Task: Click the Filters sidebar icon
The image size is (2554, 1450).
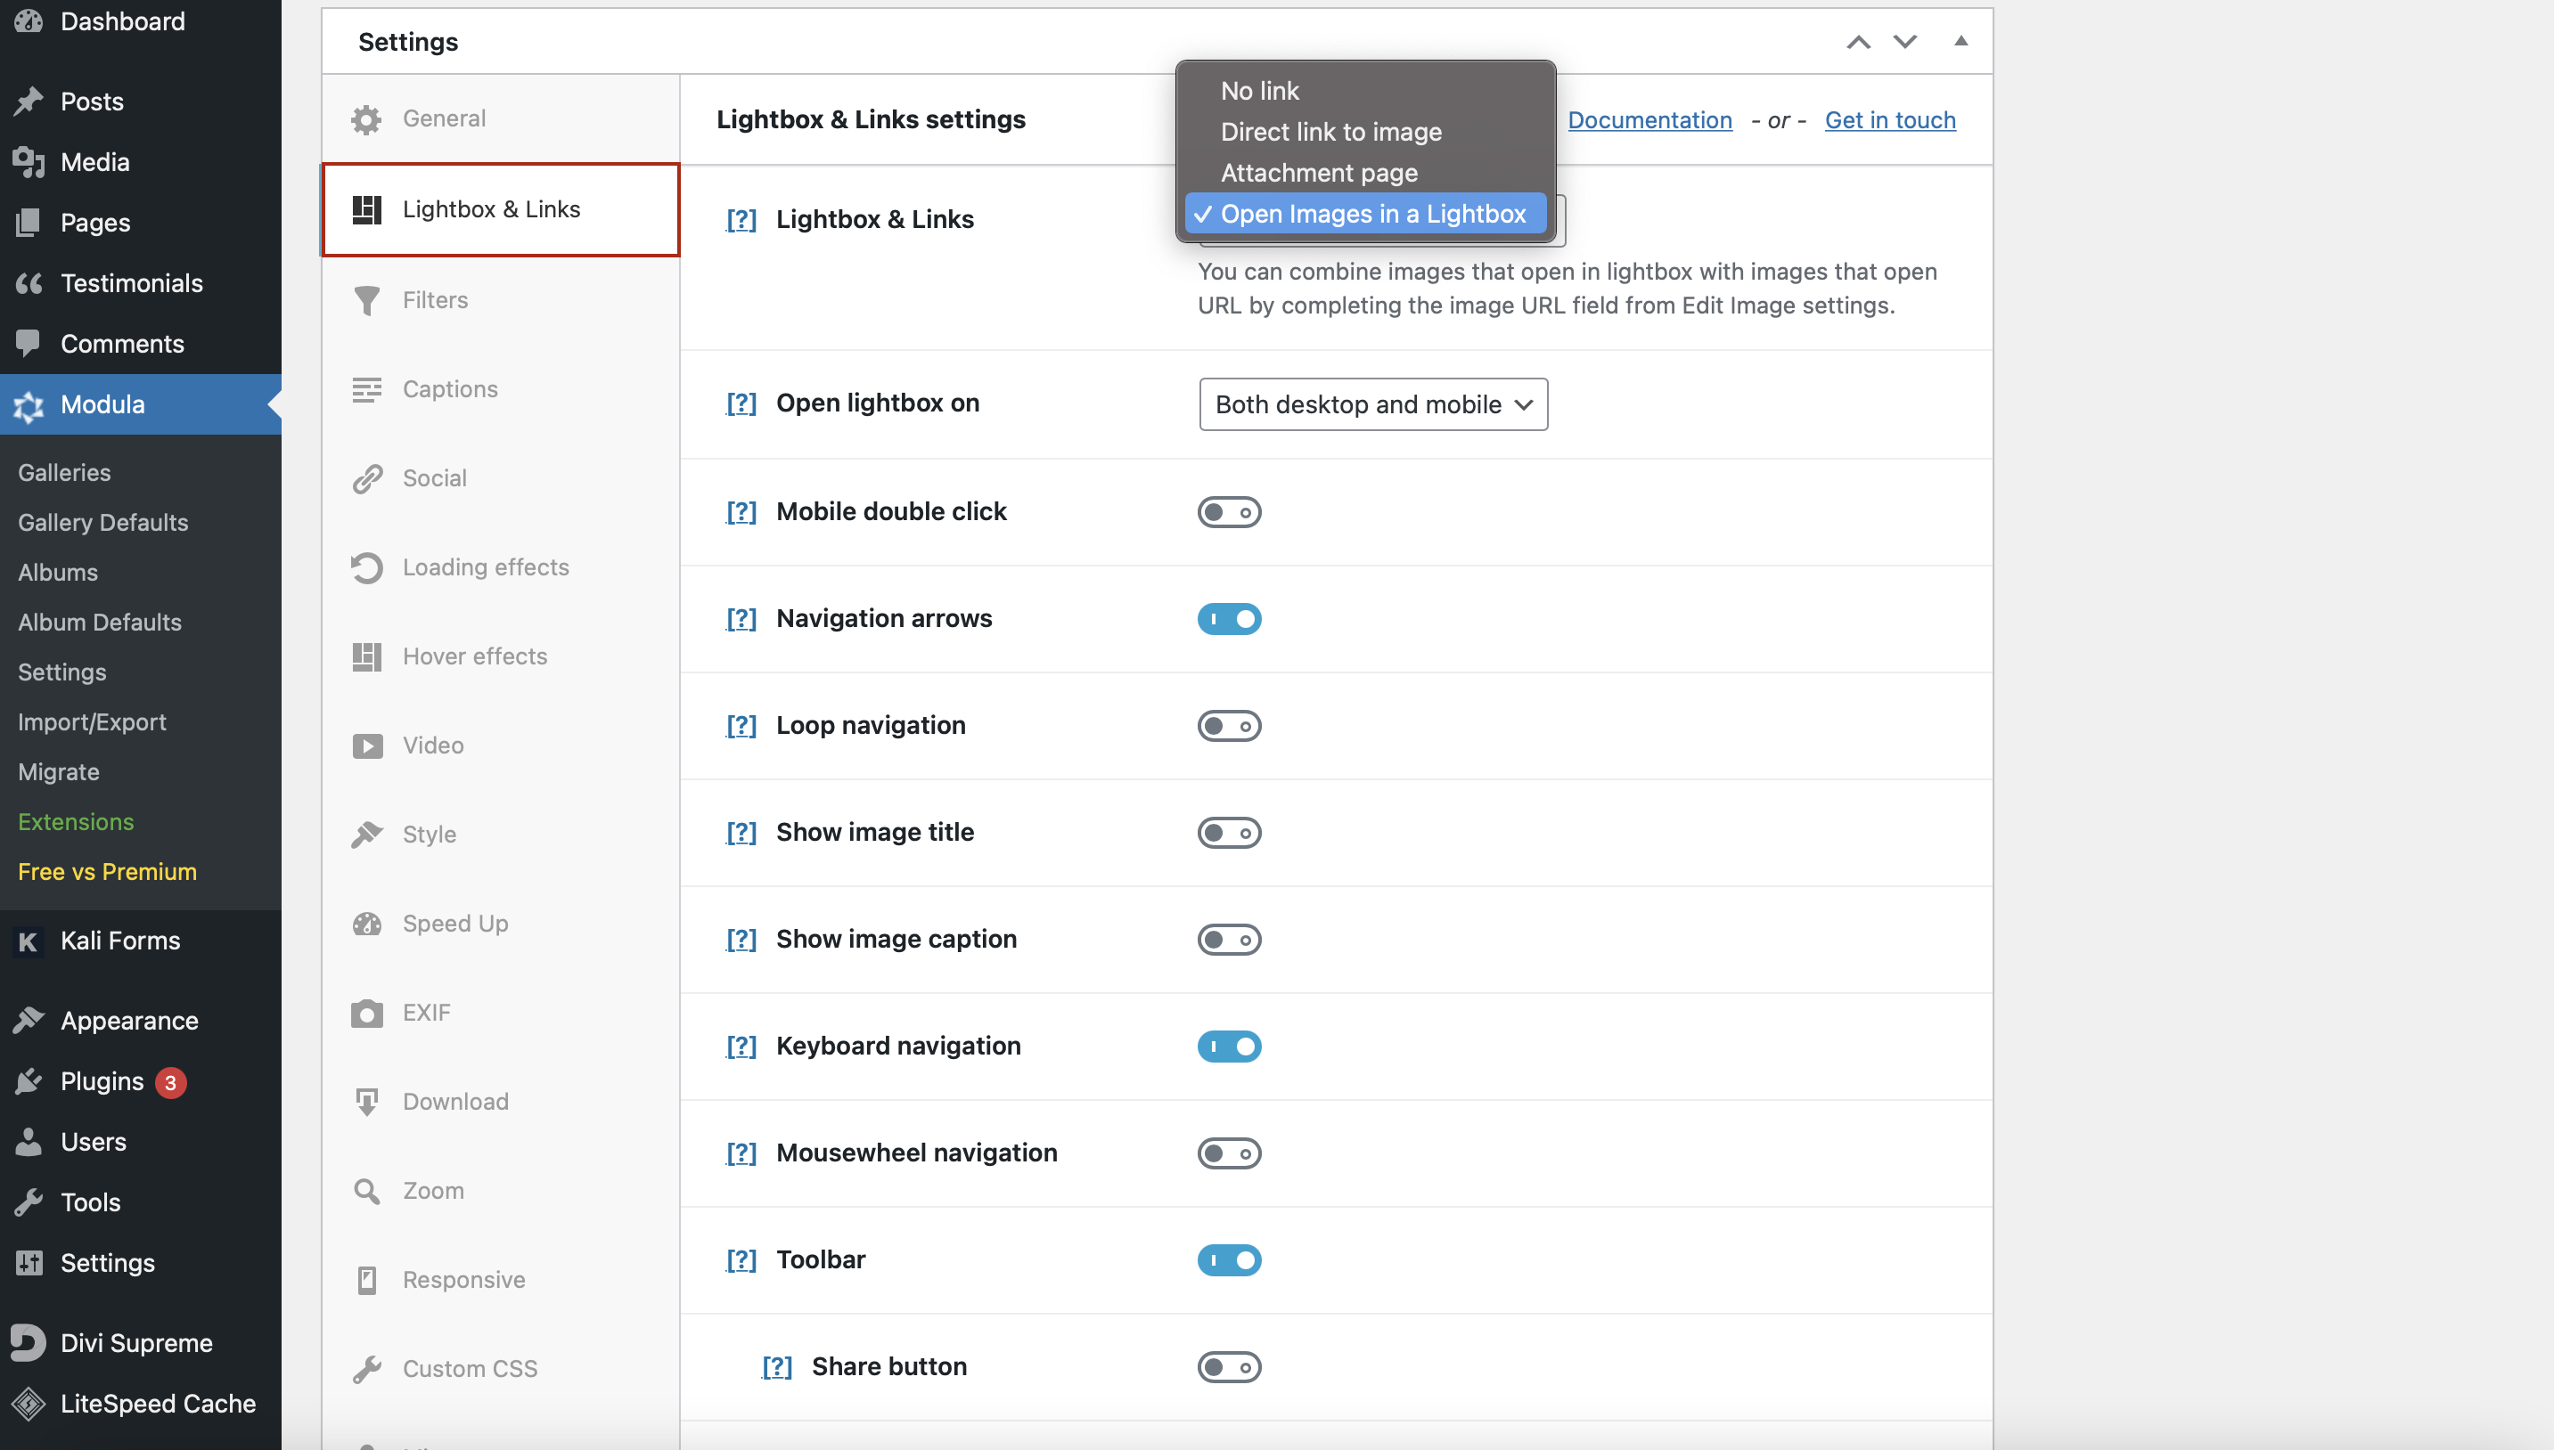Action: [366, 300]
